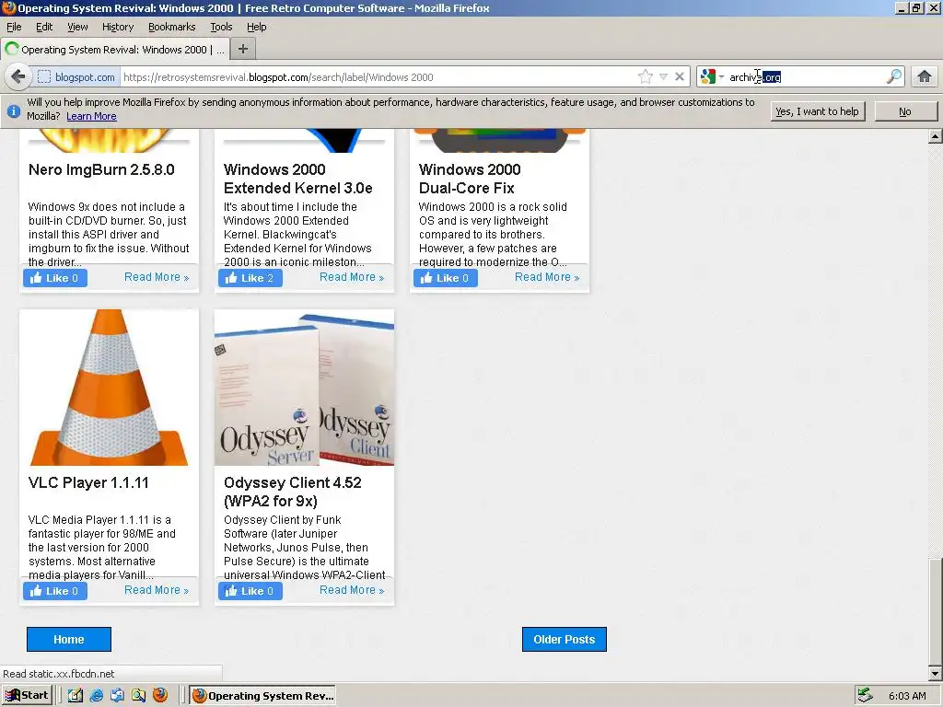Open the VLC Player 1.1.11 title

(x=88, y=482)
